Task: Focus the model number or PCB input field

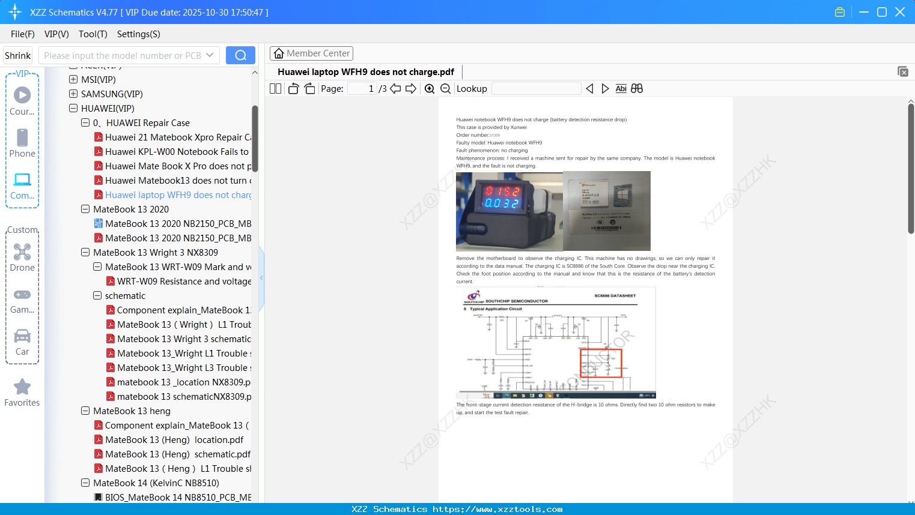Action: point(123,55)
